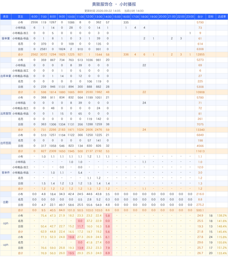Click the value 335 in 16:00 column
The height and width of the screenshot is (259, 228).
click(126, 22)
